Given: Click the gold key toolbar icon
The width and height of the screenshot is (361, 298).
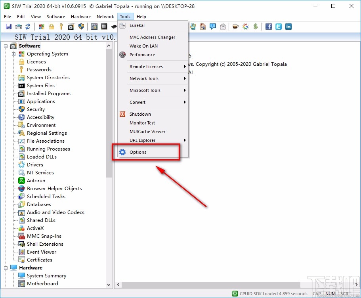Looking at the screenshot, I should (61, 27).
